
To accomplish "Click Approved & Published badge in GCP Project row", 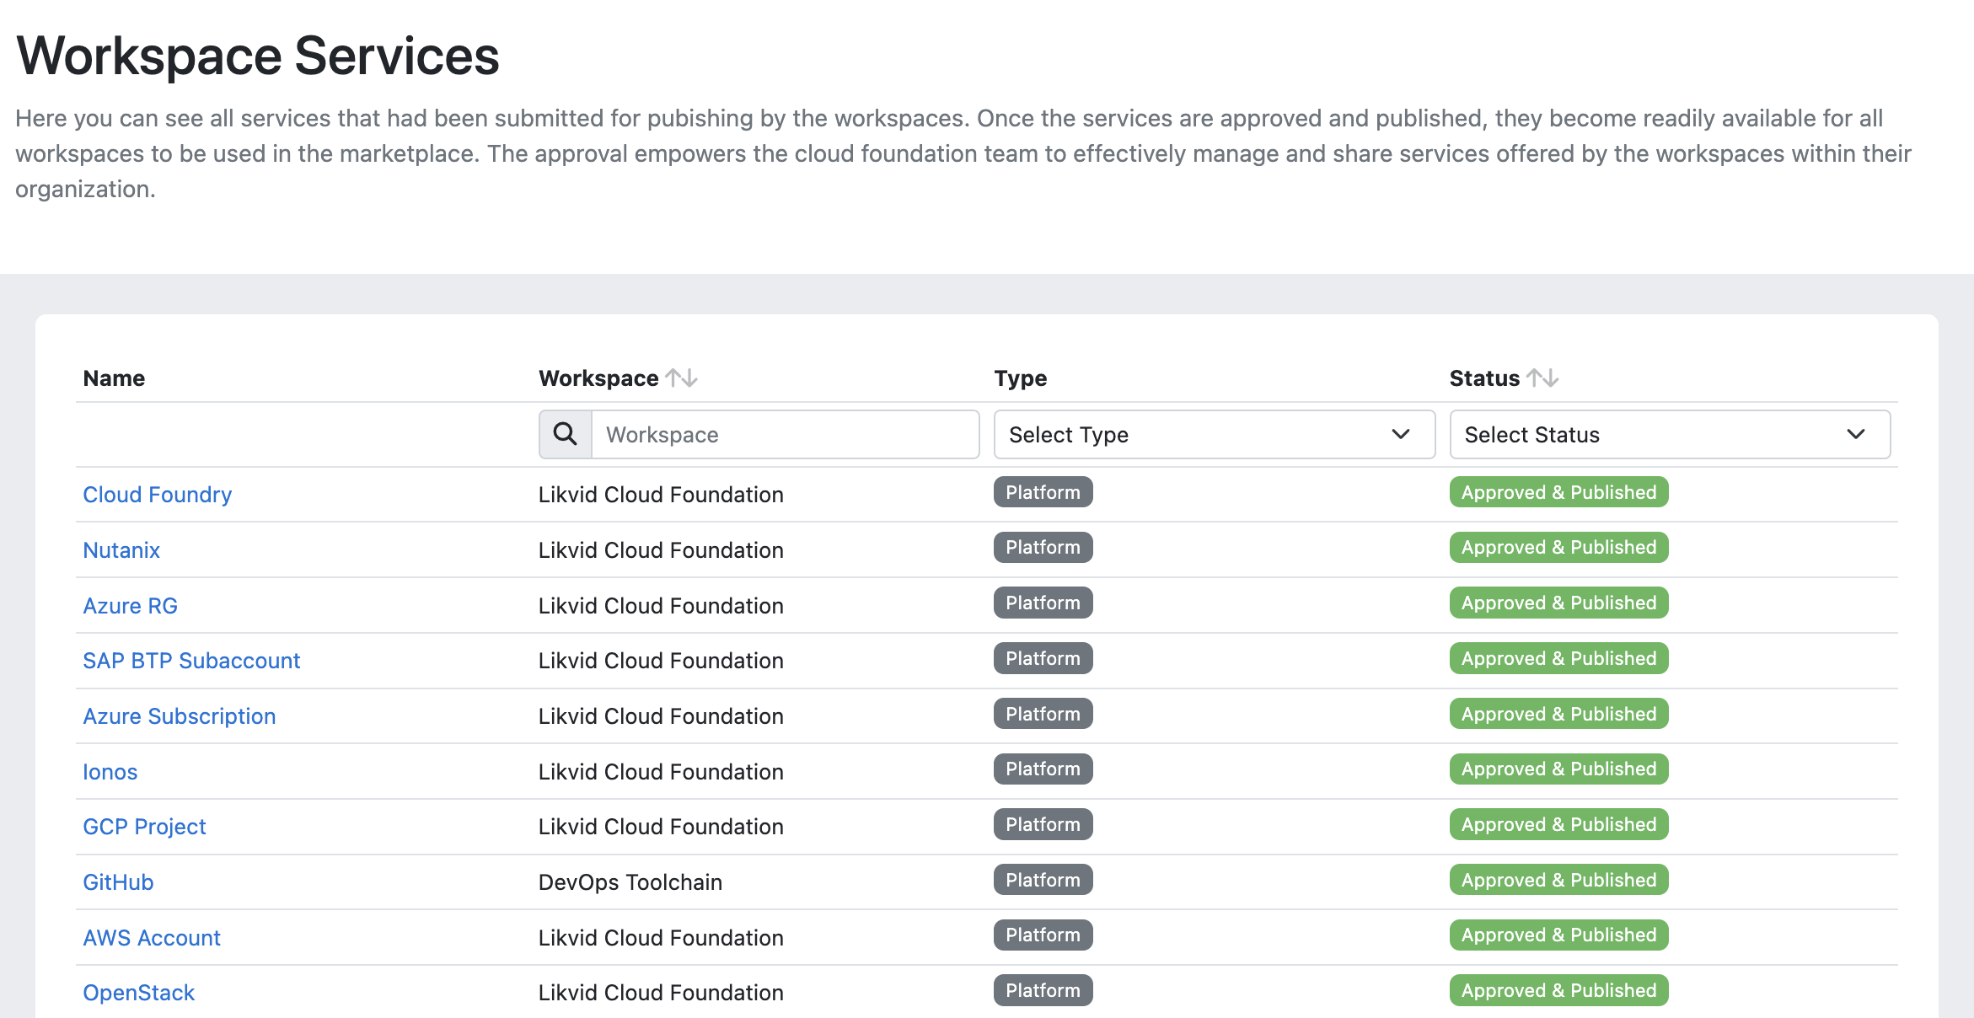I will (x=1559, y=824).
